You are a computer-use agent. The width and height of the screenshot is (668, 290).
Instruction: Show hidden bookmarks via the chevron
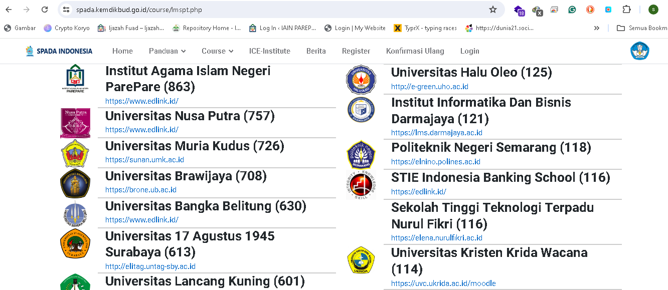click(x=596, y=28)
